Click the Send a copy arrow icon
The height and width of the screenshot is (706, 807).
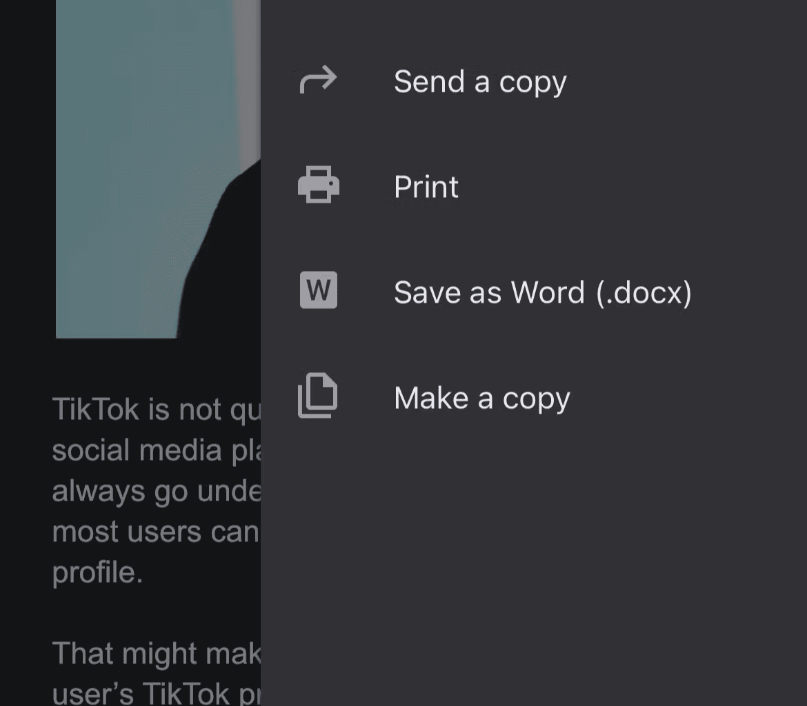pos(318,80)
